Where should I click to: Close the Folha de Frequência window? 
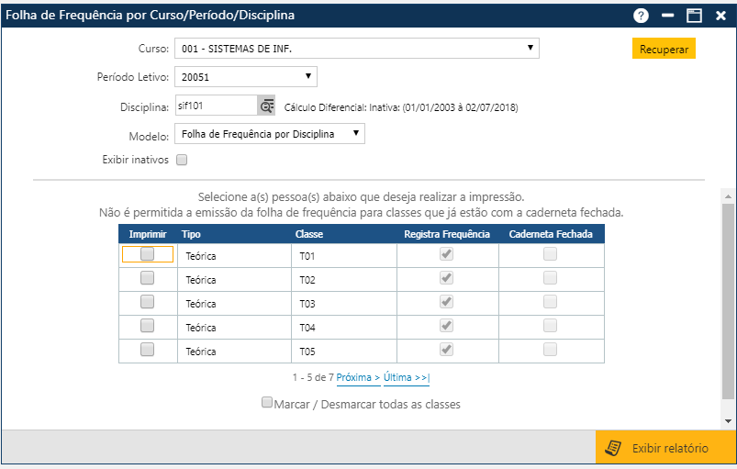(x=720, y=16)
